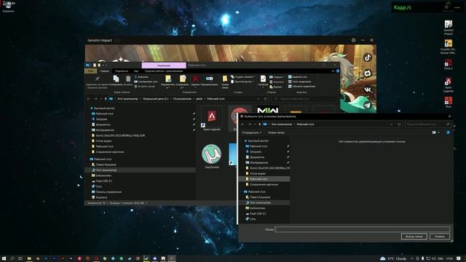466x262 pixels.
Task: Open the Discord link in Genshin launcher
Action: 368,74
